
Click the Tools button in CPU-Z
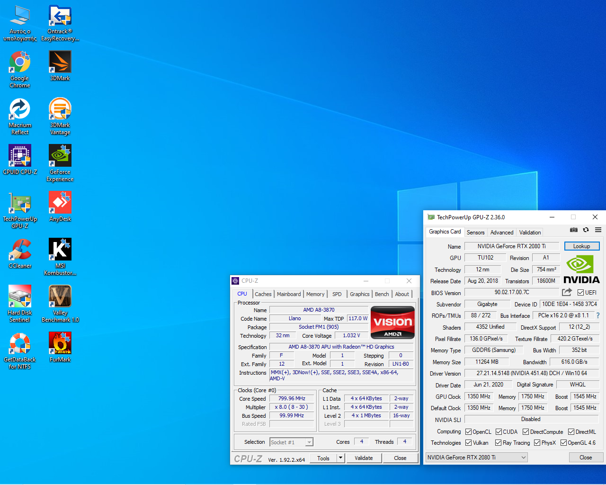coord(323,458)
